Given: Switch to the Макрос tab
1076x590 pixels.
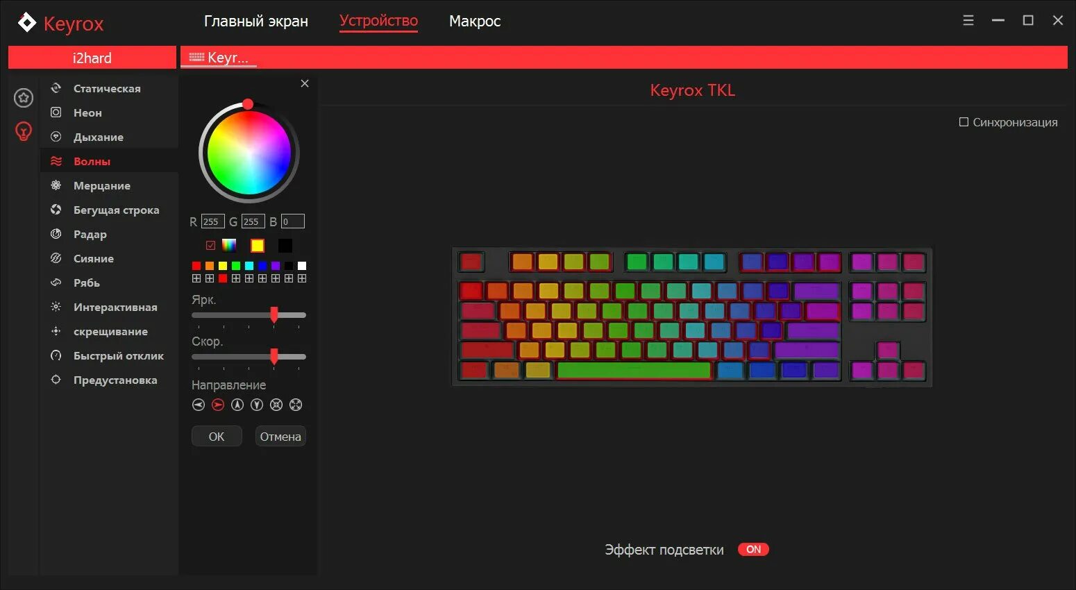Looking at the screenshot, I should coord(475,22).
